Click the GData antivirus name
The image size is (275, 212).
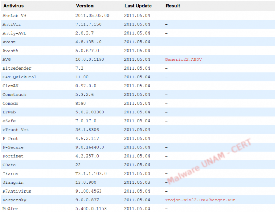pyautogui.click(x=9, y=165)
